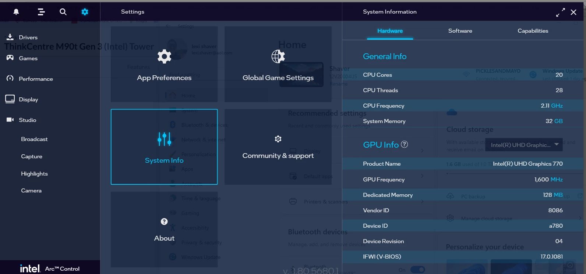Click the System Memory row
The image size is (586, 274).
(x=463, y=121)
